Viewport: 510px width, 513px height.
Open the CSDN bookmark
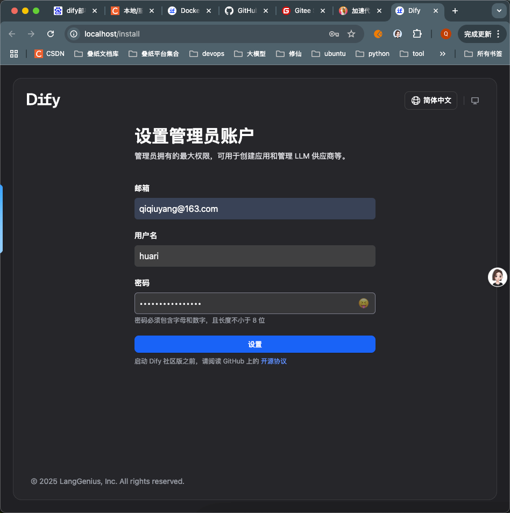click(x=49, y=54)
